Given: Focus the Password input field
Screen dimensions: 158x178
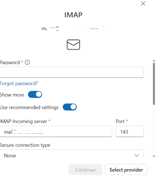Looking at the screenshot, I should (x=72, y=72).
